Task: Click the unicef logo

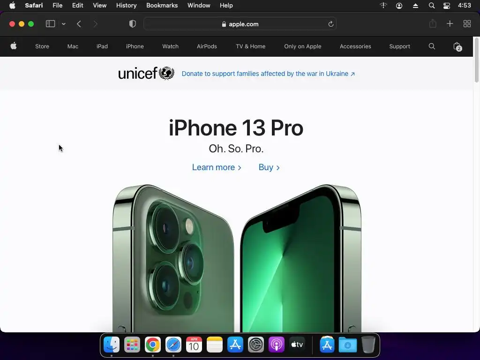Action: coord(146,74)
